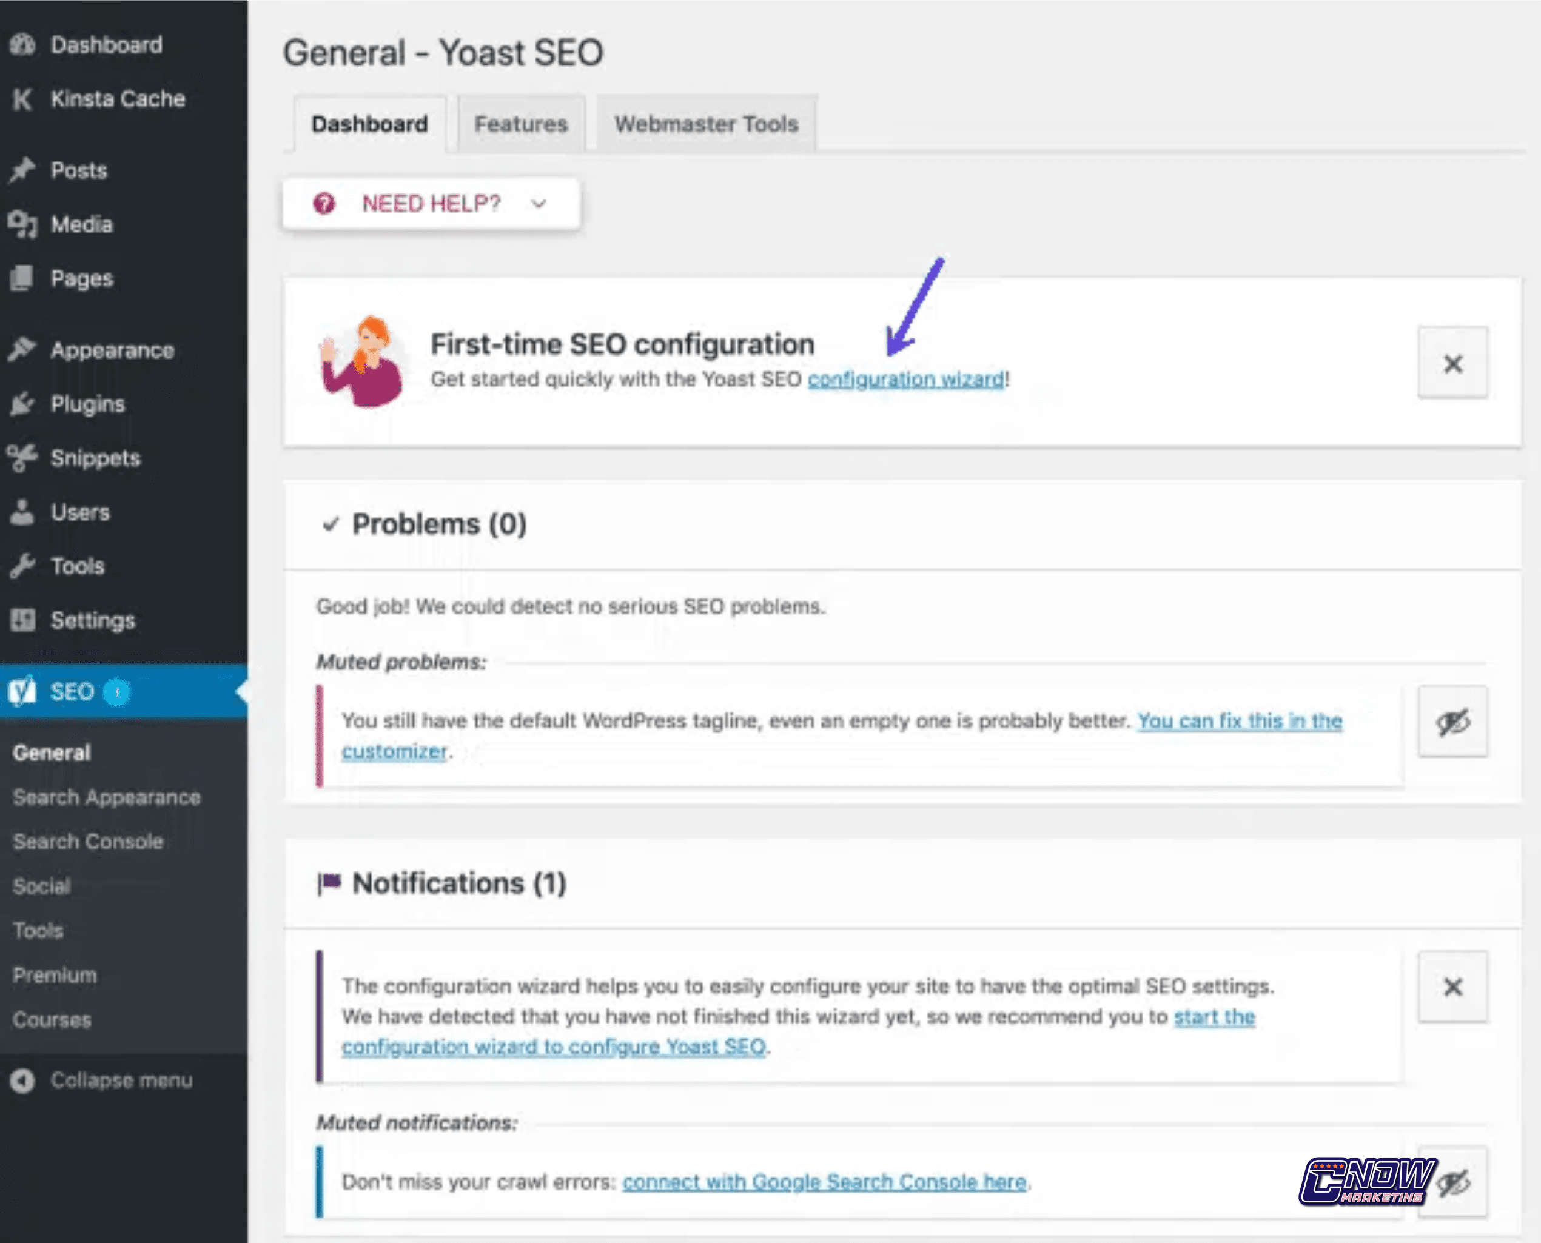Expand the Notifications section
The width and height of the screenshot is (1541, 1243).
[441, 884]
